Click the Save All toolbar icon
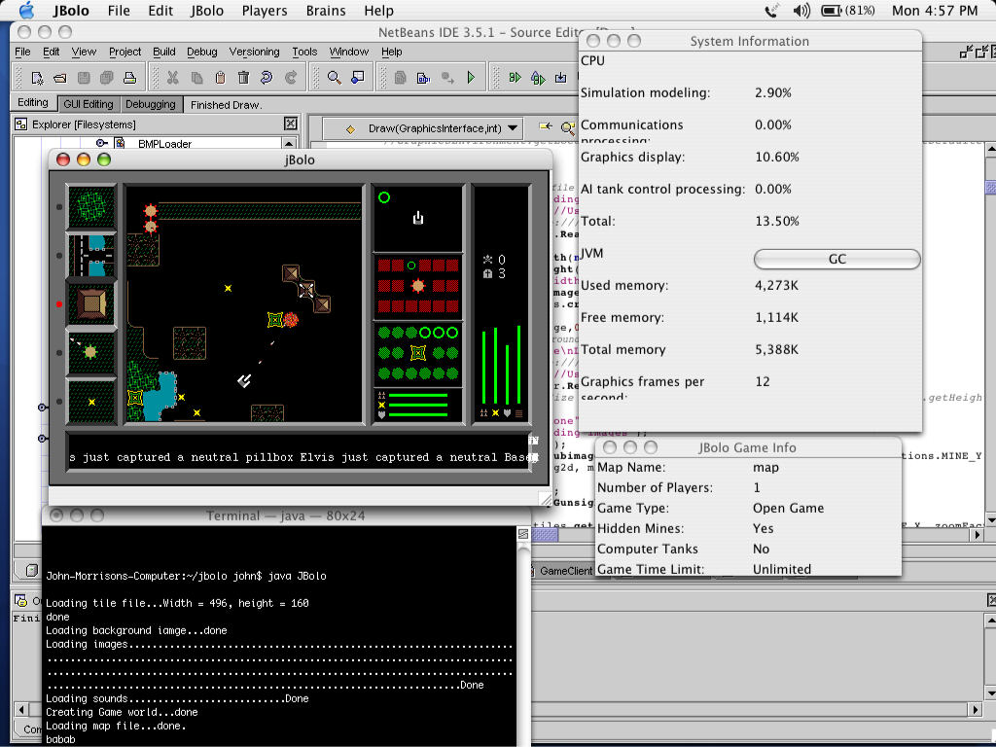The image size is (996, 747). point(107,78)
